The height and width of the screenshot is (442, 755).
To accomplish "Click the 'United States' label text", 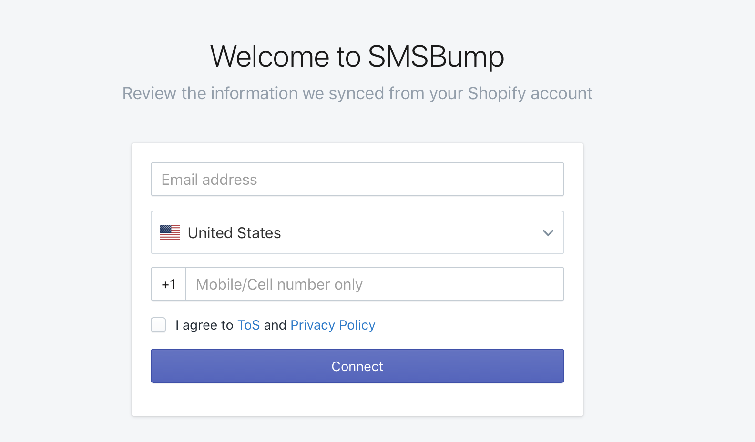I will 234,233.
